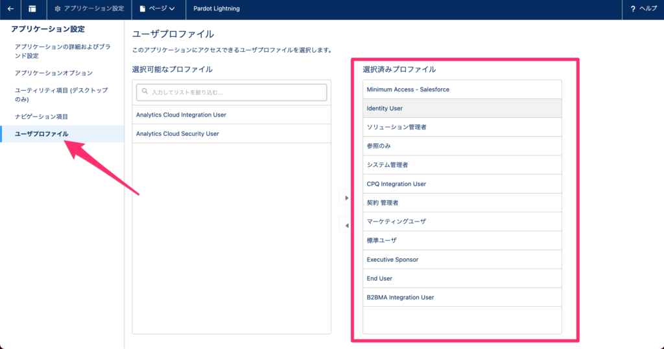
Task: Select マーケティングユーザ profile
Action: click(462, 221)
